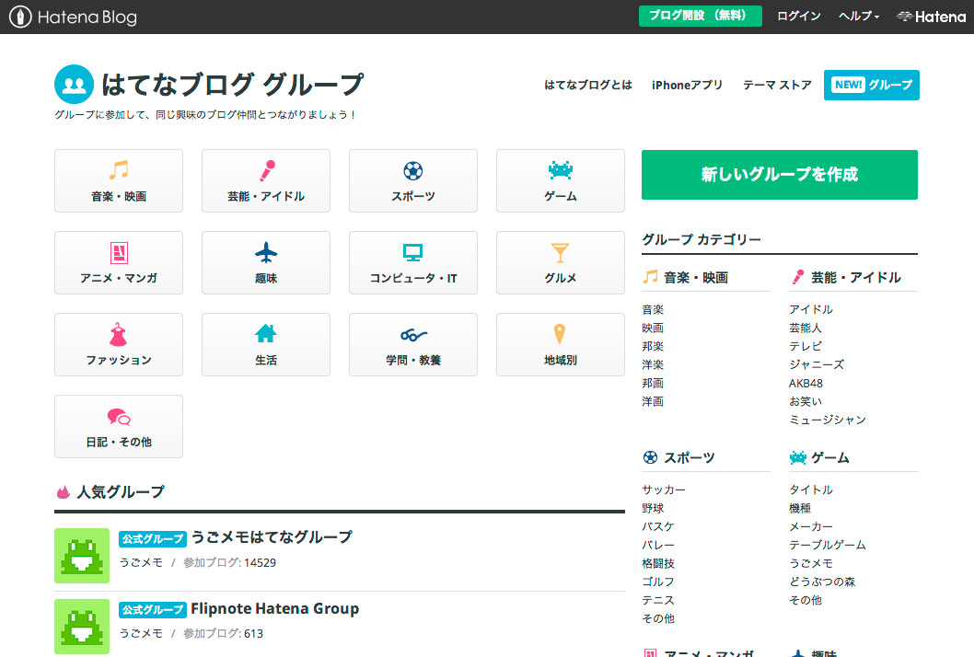Viewport: 974px width, 657px height.
Task: Click the バスケ subcategory link
Action: coord(658,526)
